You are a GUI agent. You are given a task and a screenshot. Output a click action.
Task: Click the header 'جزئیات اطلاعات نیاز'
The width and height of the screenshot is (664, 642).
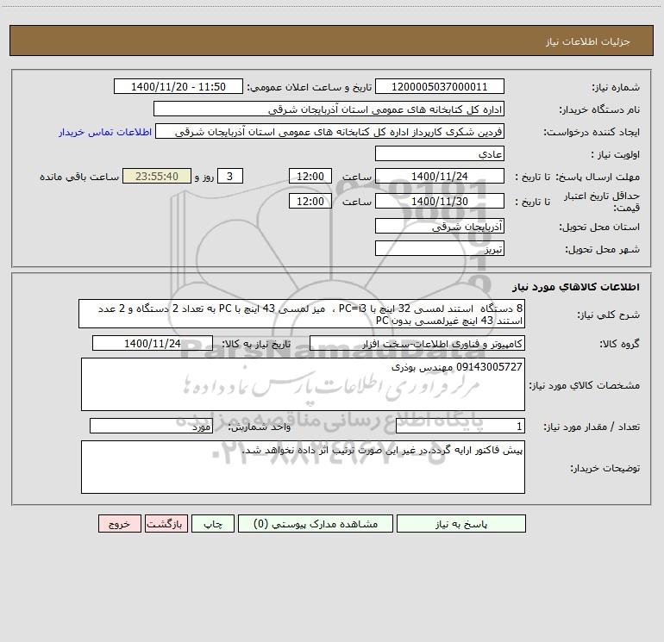[x=588, y=41]
